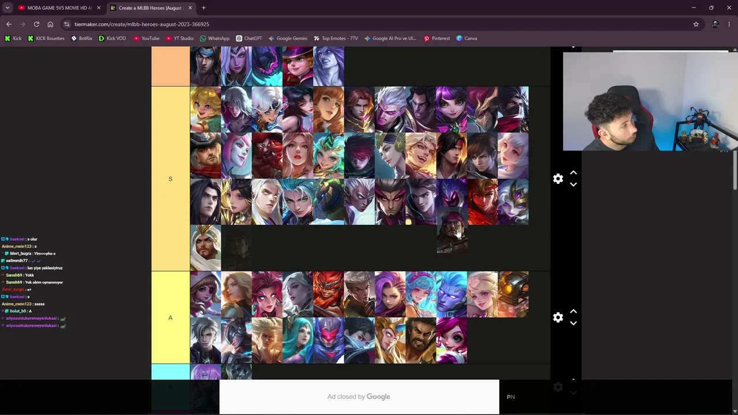Click the light yellow A tier label
The image size is (738, 415).
(x=170, y=318)
